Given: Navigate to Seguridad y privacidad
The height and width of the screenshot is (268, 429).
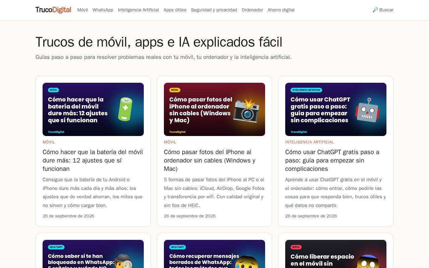Looking at the screenshot, I should coord(214,10).
